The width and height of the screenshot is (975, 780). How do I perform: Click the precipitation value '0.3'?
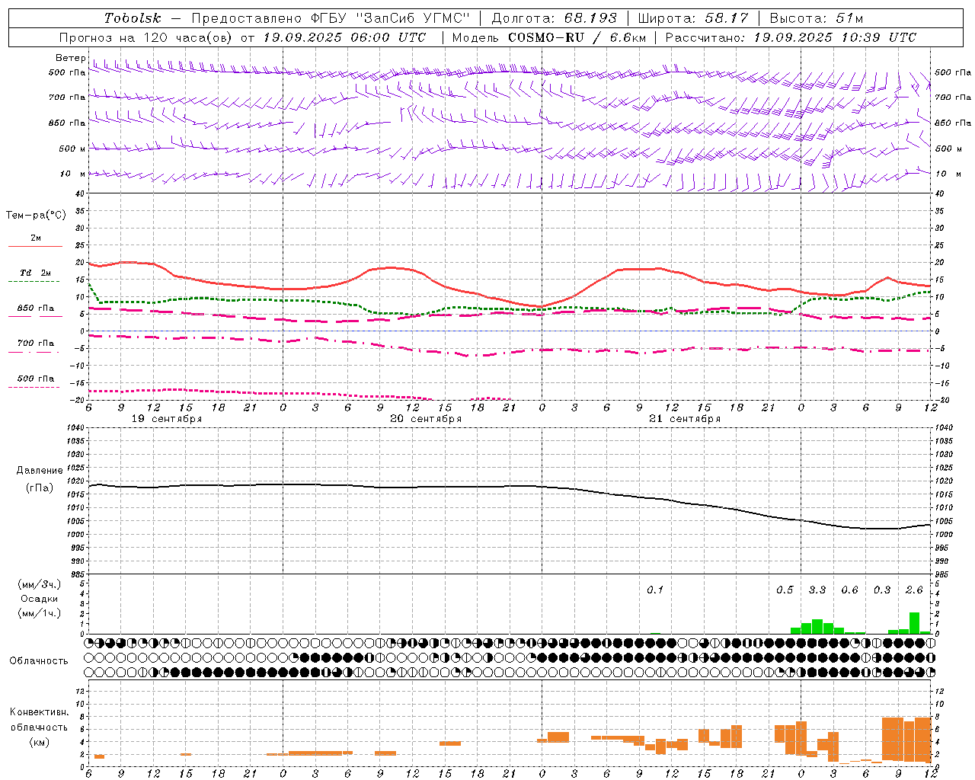click(882, 590)
